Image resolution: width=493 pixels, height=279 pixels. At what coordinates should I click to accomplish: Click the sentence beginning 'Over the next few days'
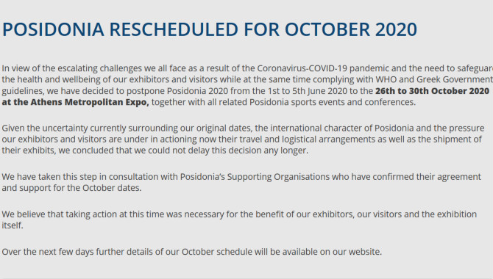(x=192, y=252)
